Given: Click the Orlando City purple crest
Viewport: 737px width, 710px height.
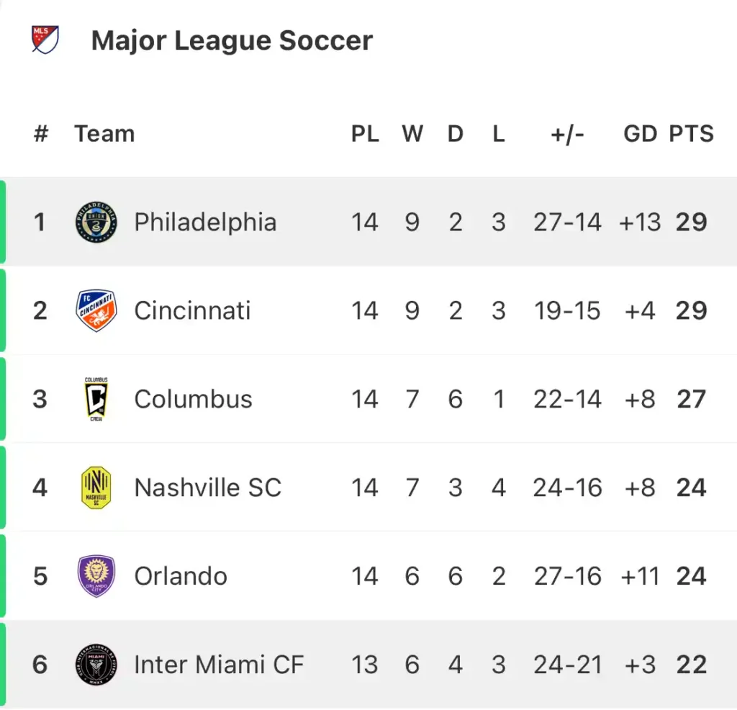Looking at the screenshot, I should 96,576.
